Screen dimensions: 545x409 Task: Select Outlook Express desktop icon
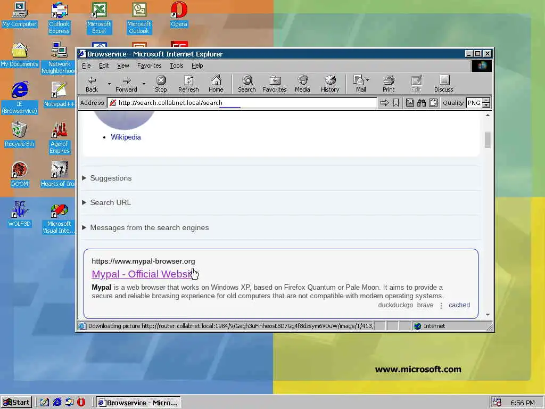(x=59, y=18)
